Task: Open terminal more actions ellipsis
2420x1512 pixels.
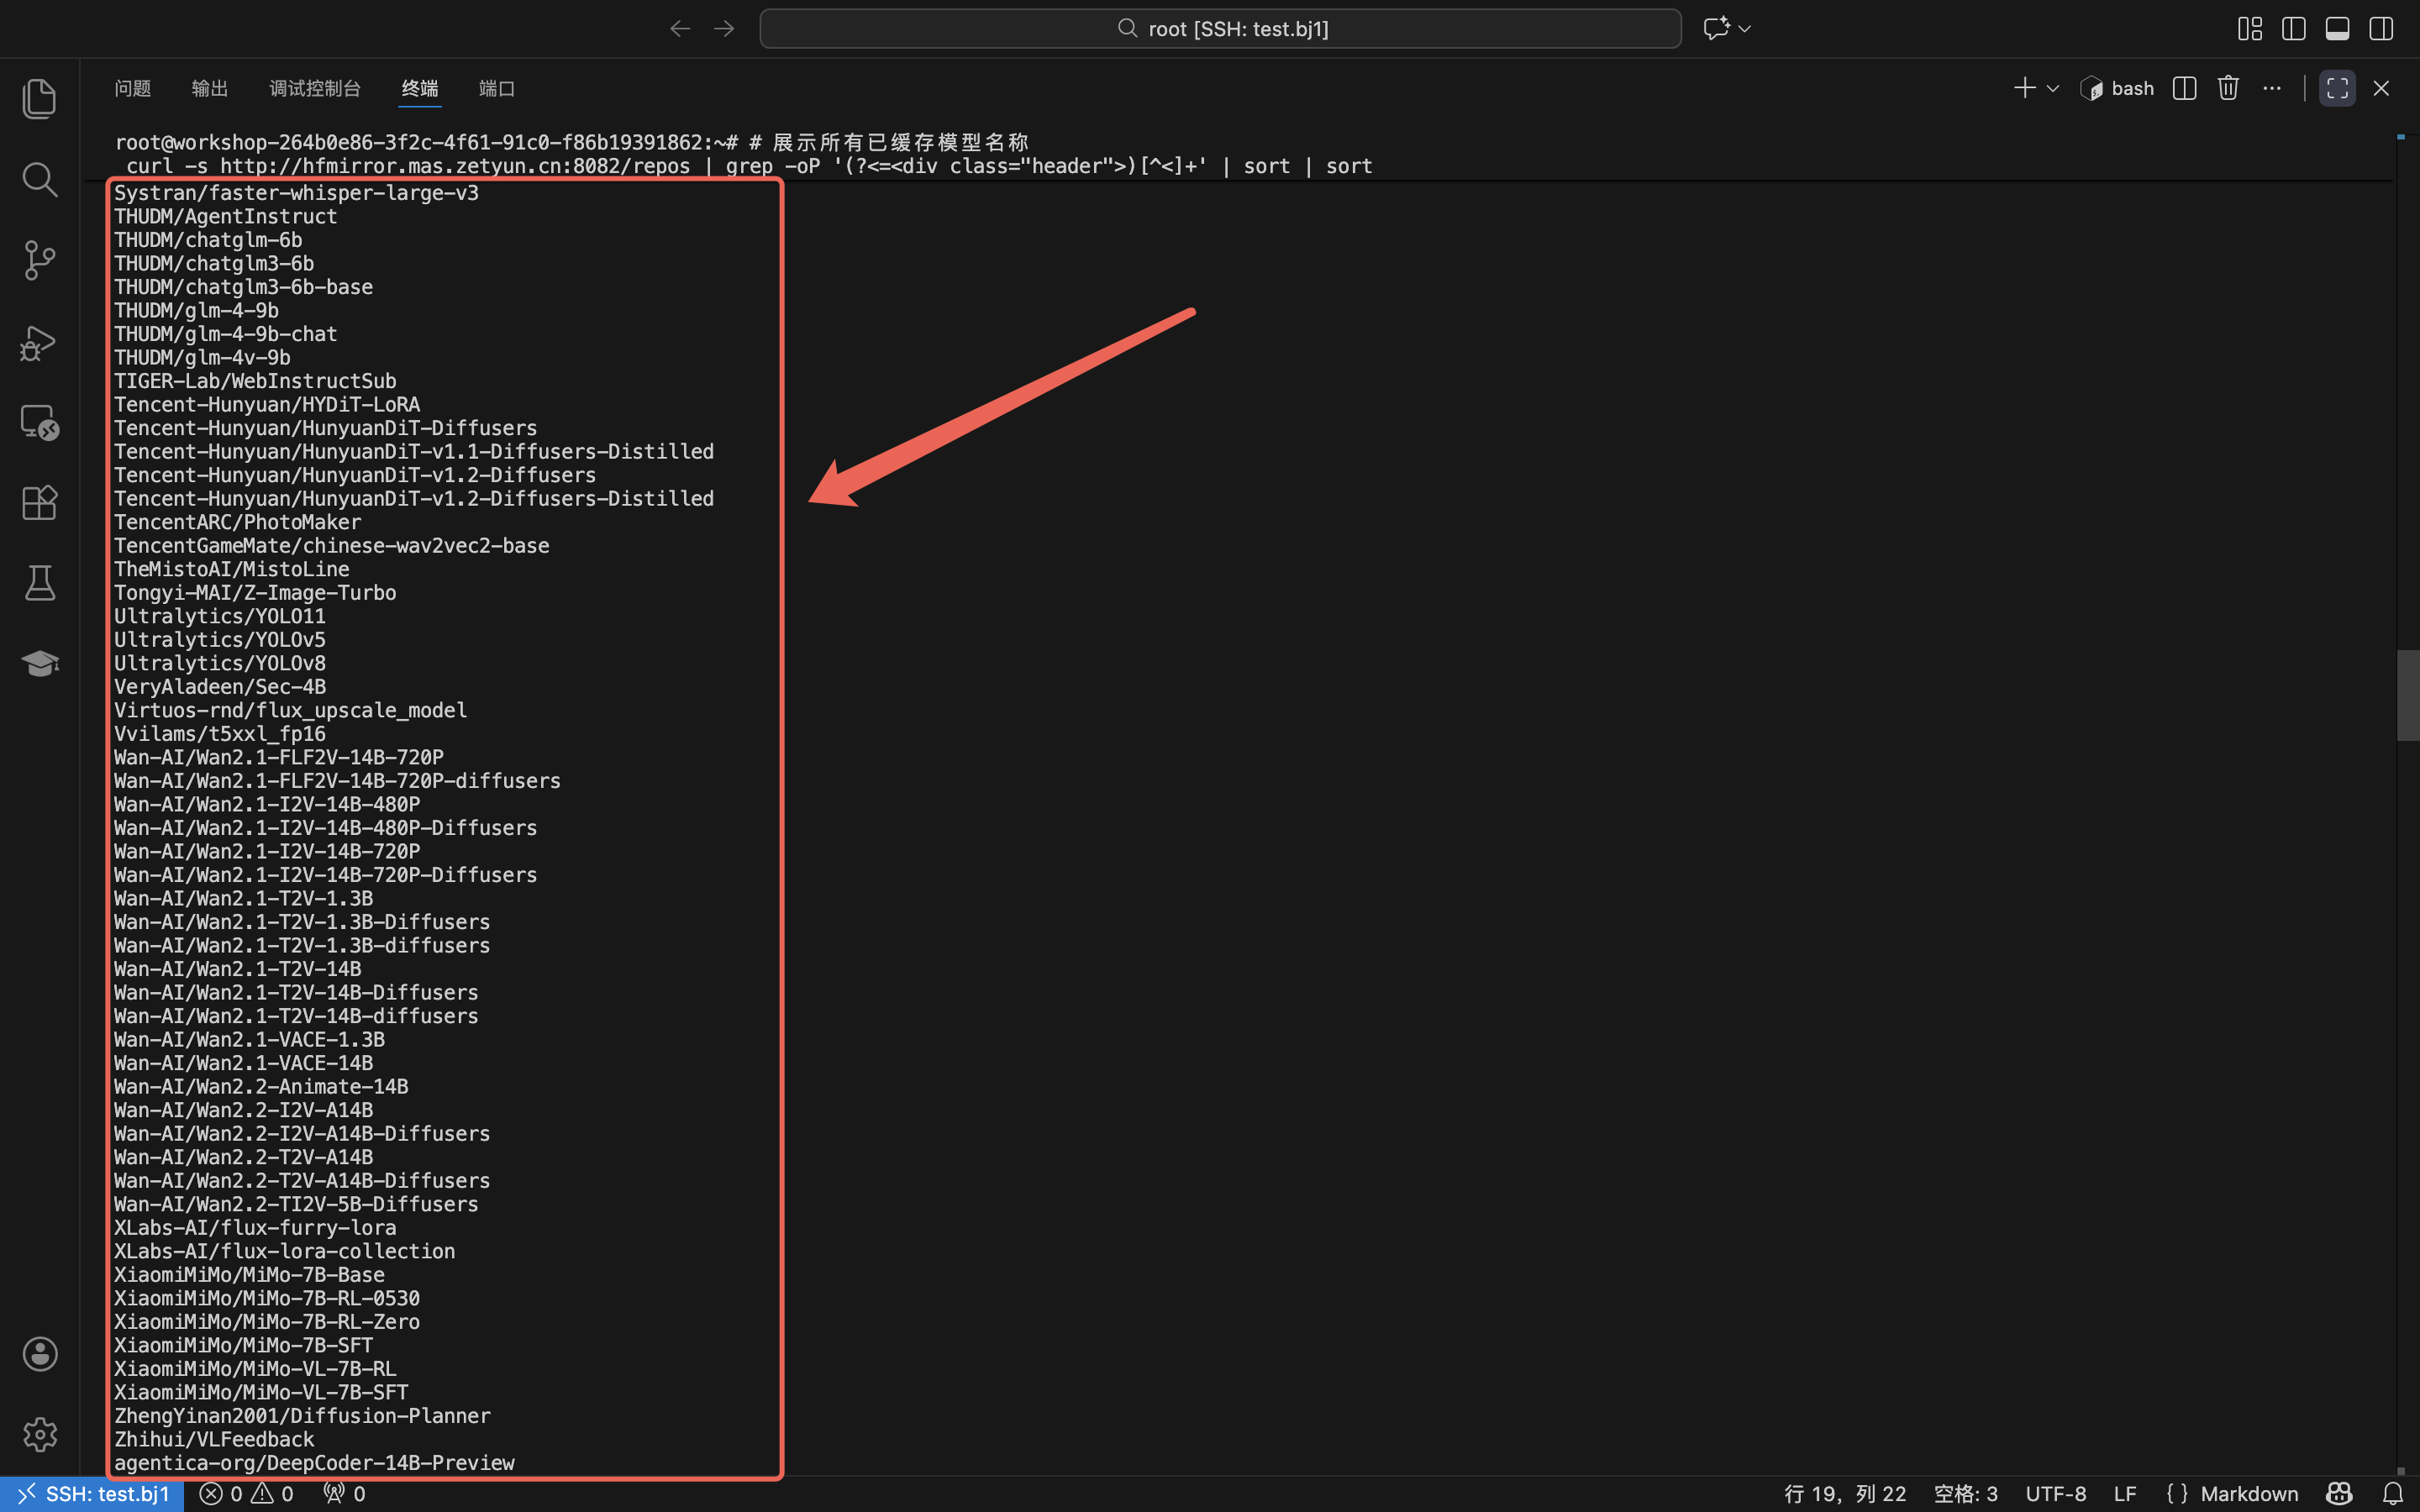Action: [2272, 88]
